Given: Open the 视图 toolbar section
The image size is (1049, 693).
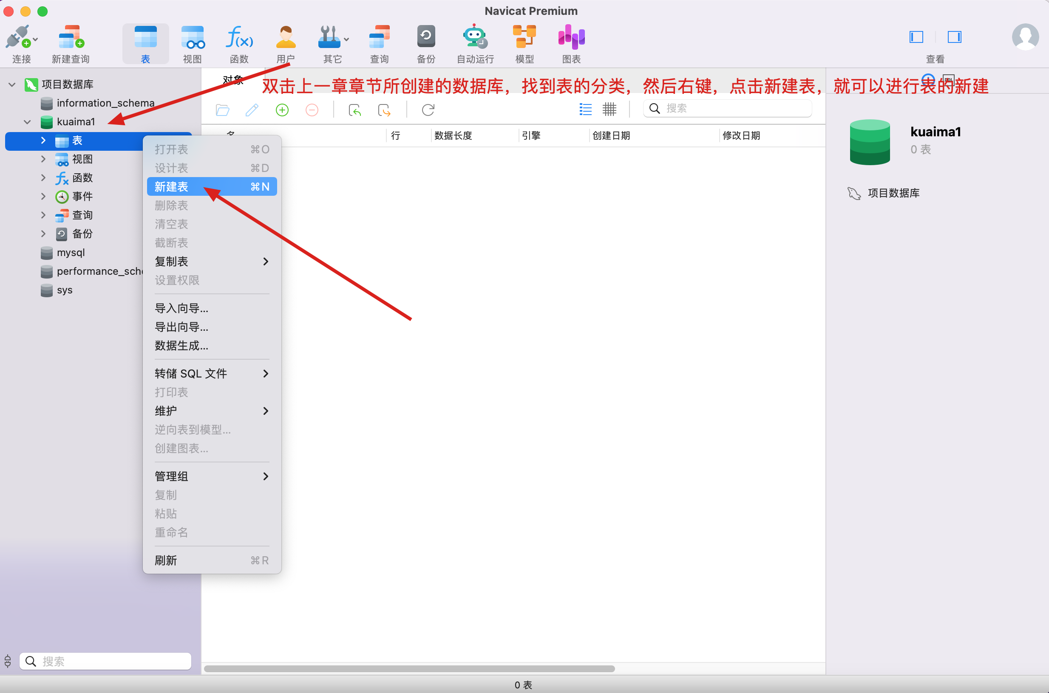Looking at the screenshot, I should point(193,37).
